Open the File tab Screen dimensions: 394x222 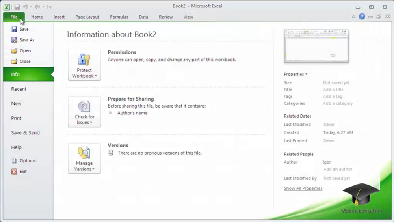(14, 17)
